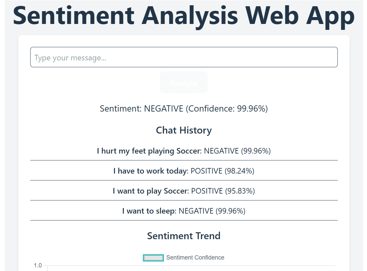
Task: Click NEGATIVE (99.96%) beside the sleep message
Action: pos(212,211)
